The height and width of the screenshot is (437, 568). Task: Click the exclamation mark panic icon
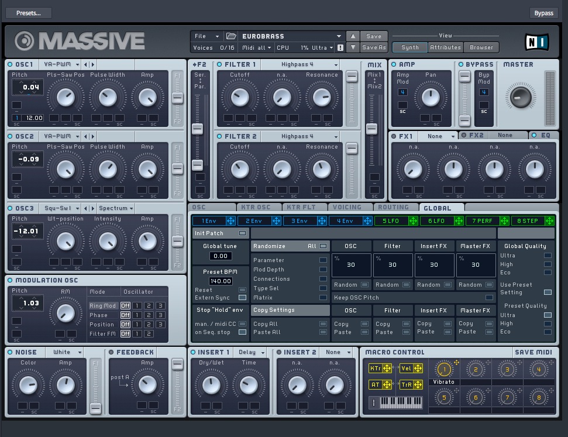click(x=340, y=48)
